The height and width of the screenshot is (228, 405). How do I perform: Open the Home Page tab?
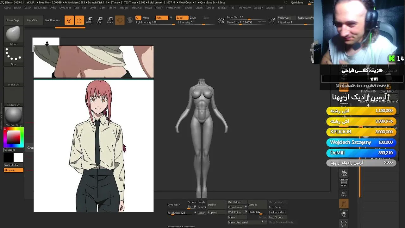[12, 20]
